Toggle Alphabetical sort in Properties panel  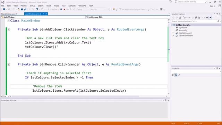click(x=176, y=75)
